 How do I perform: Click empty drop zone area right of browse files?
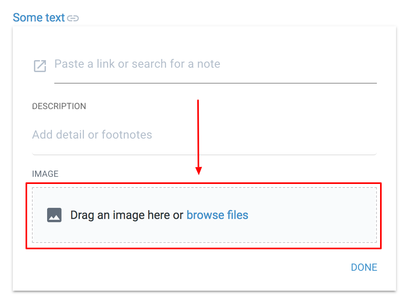tap(311, 215)
